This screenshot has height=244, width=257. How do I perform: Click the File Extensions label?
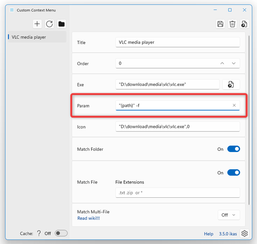(x=130, y=182)
